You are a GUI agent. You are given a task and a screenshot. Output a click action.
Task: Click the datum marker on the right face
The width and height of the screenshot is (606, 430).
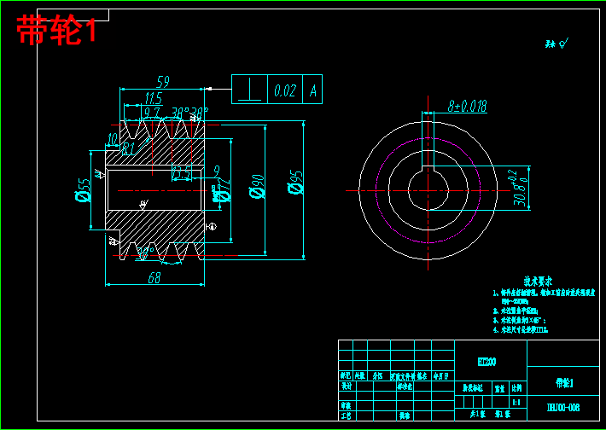(211, 226)
